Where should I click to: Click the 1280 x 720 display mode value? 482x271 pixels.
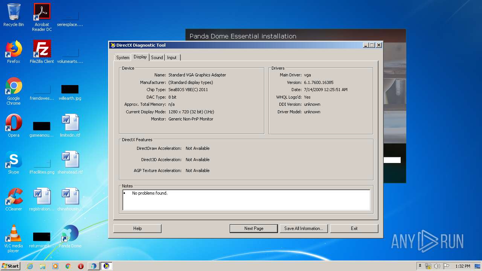point(191,112)
